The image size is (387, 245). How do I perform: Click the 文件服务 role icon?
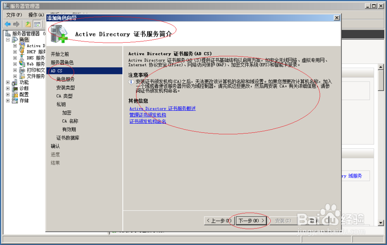coord(22,76)
